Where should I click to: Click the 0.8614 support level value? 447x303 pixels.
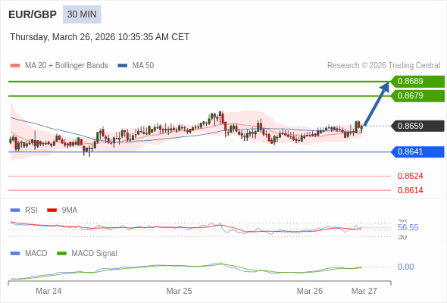pos(410,190)
